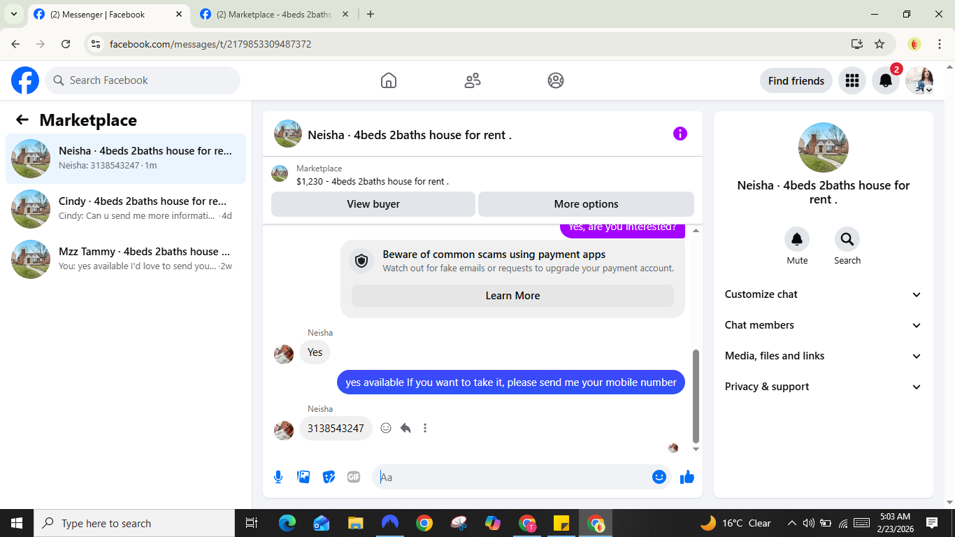Select the Neisha conversation in the list

tap(126, 159)
